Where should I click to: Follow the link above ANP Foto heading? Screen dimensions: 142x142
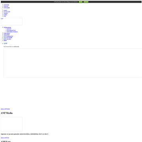pyautogui.click(x=5, y=138)
